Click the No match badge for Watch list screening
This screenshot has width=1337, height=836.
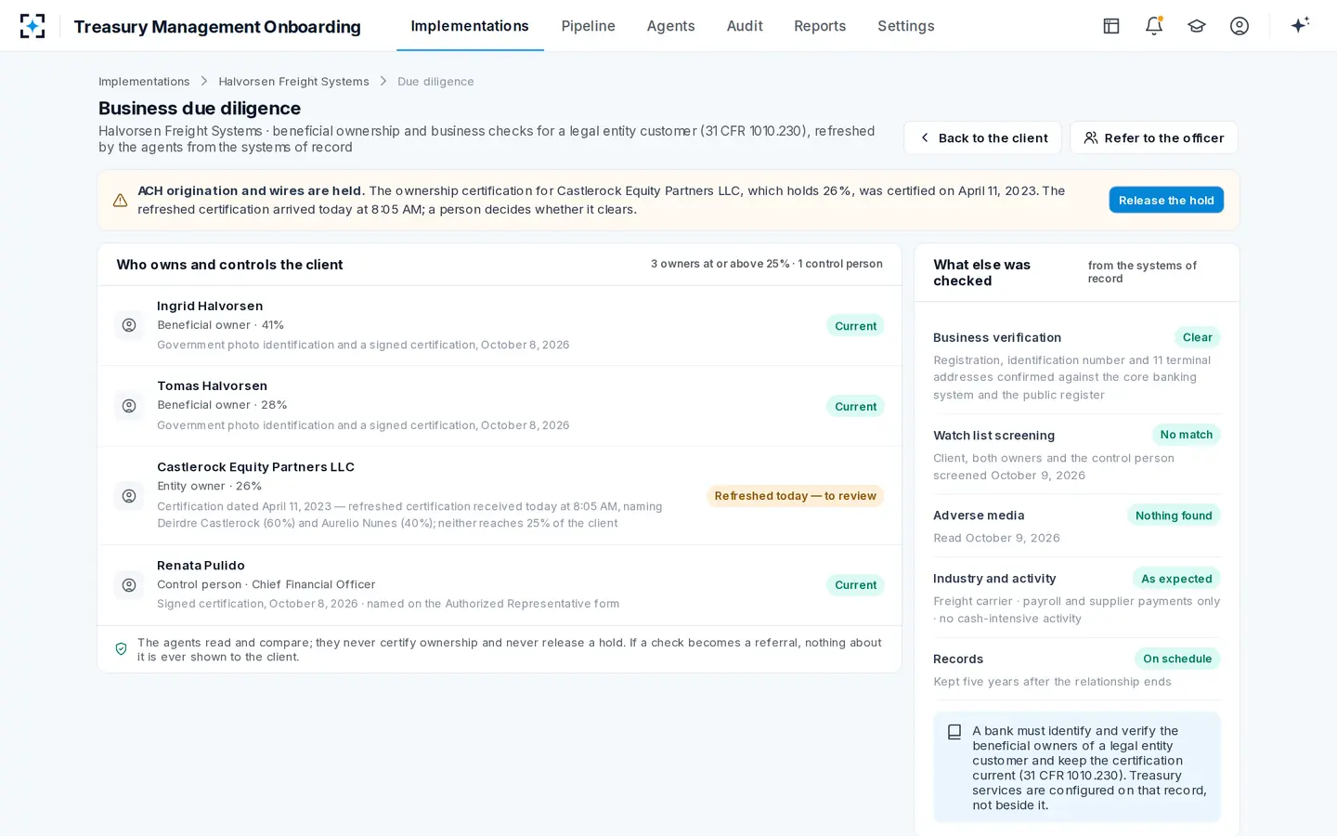[x=1186, y=435]
